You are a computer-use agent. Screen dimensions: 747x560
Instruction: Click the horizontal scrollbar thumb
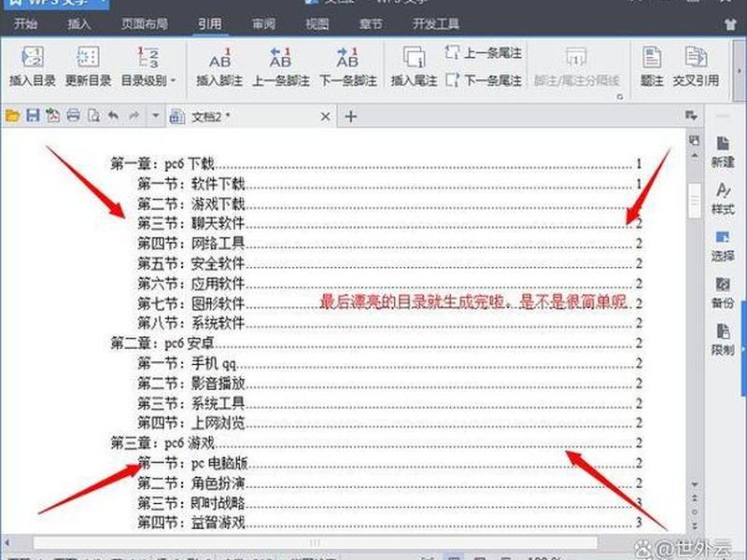click(315, 542)
